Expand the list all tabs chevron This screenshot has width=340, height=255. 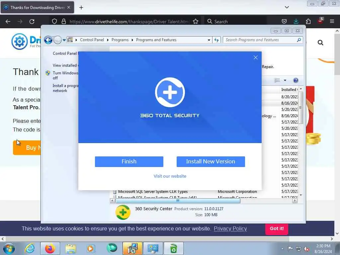point(287,7)
